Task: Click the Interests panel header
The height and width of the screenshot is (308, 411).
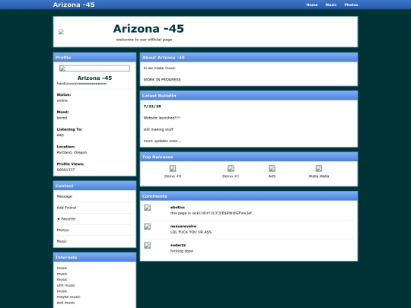Action: pos(94,257)
